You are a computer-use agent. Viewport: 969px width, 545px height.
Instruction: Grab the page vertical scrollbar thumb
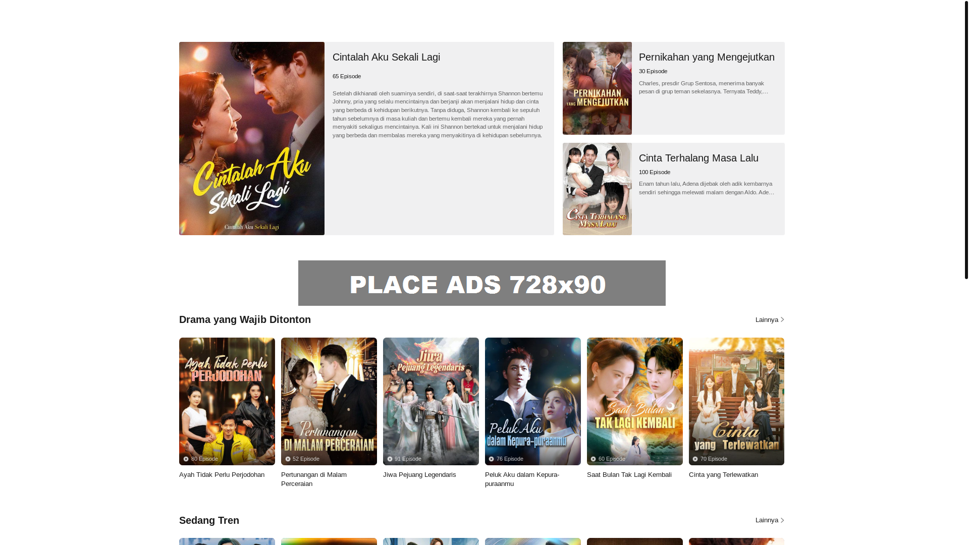click(x=966, y=139)
